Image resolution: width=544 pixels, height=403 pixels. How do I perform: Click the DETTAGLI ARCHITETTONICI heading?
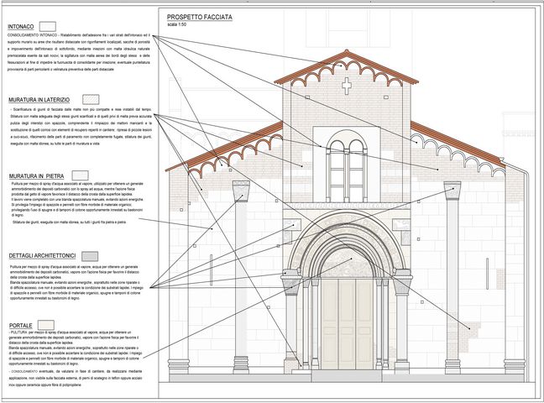click(x=42, y=255)
